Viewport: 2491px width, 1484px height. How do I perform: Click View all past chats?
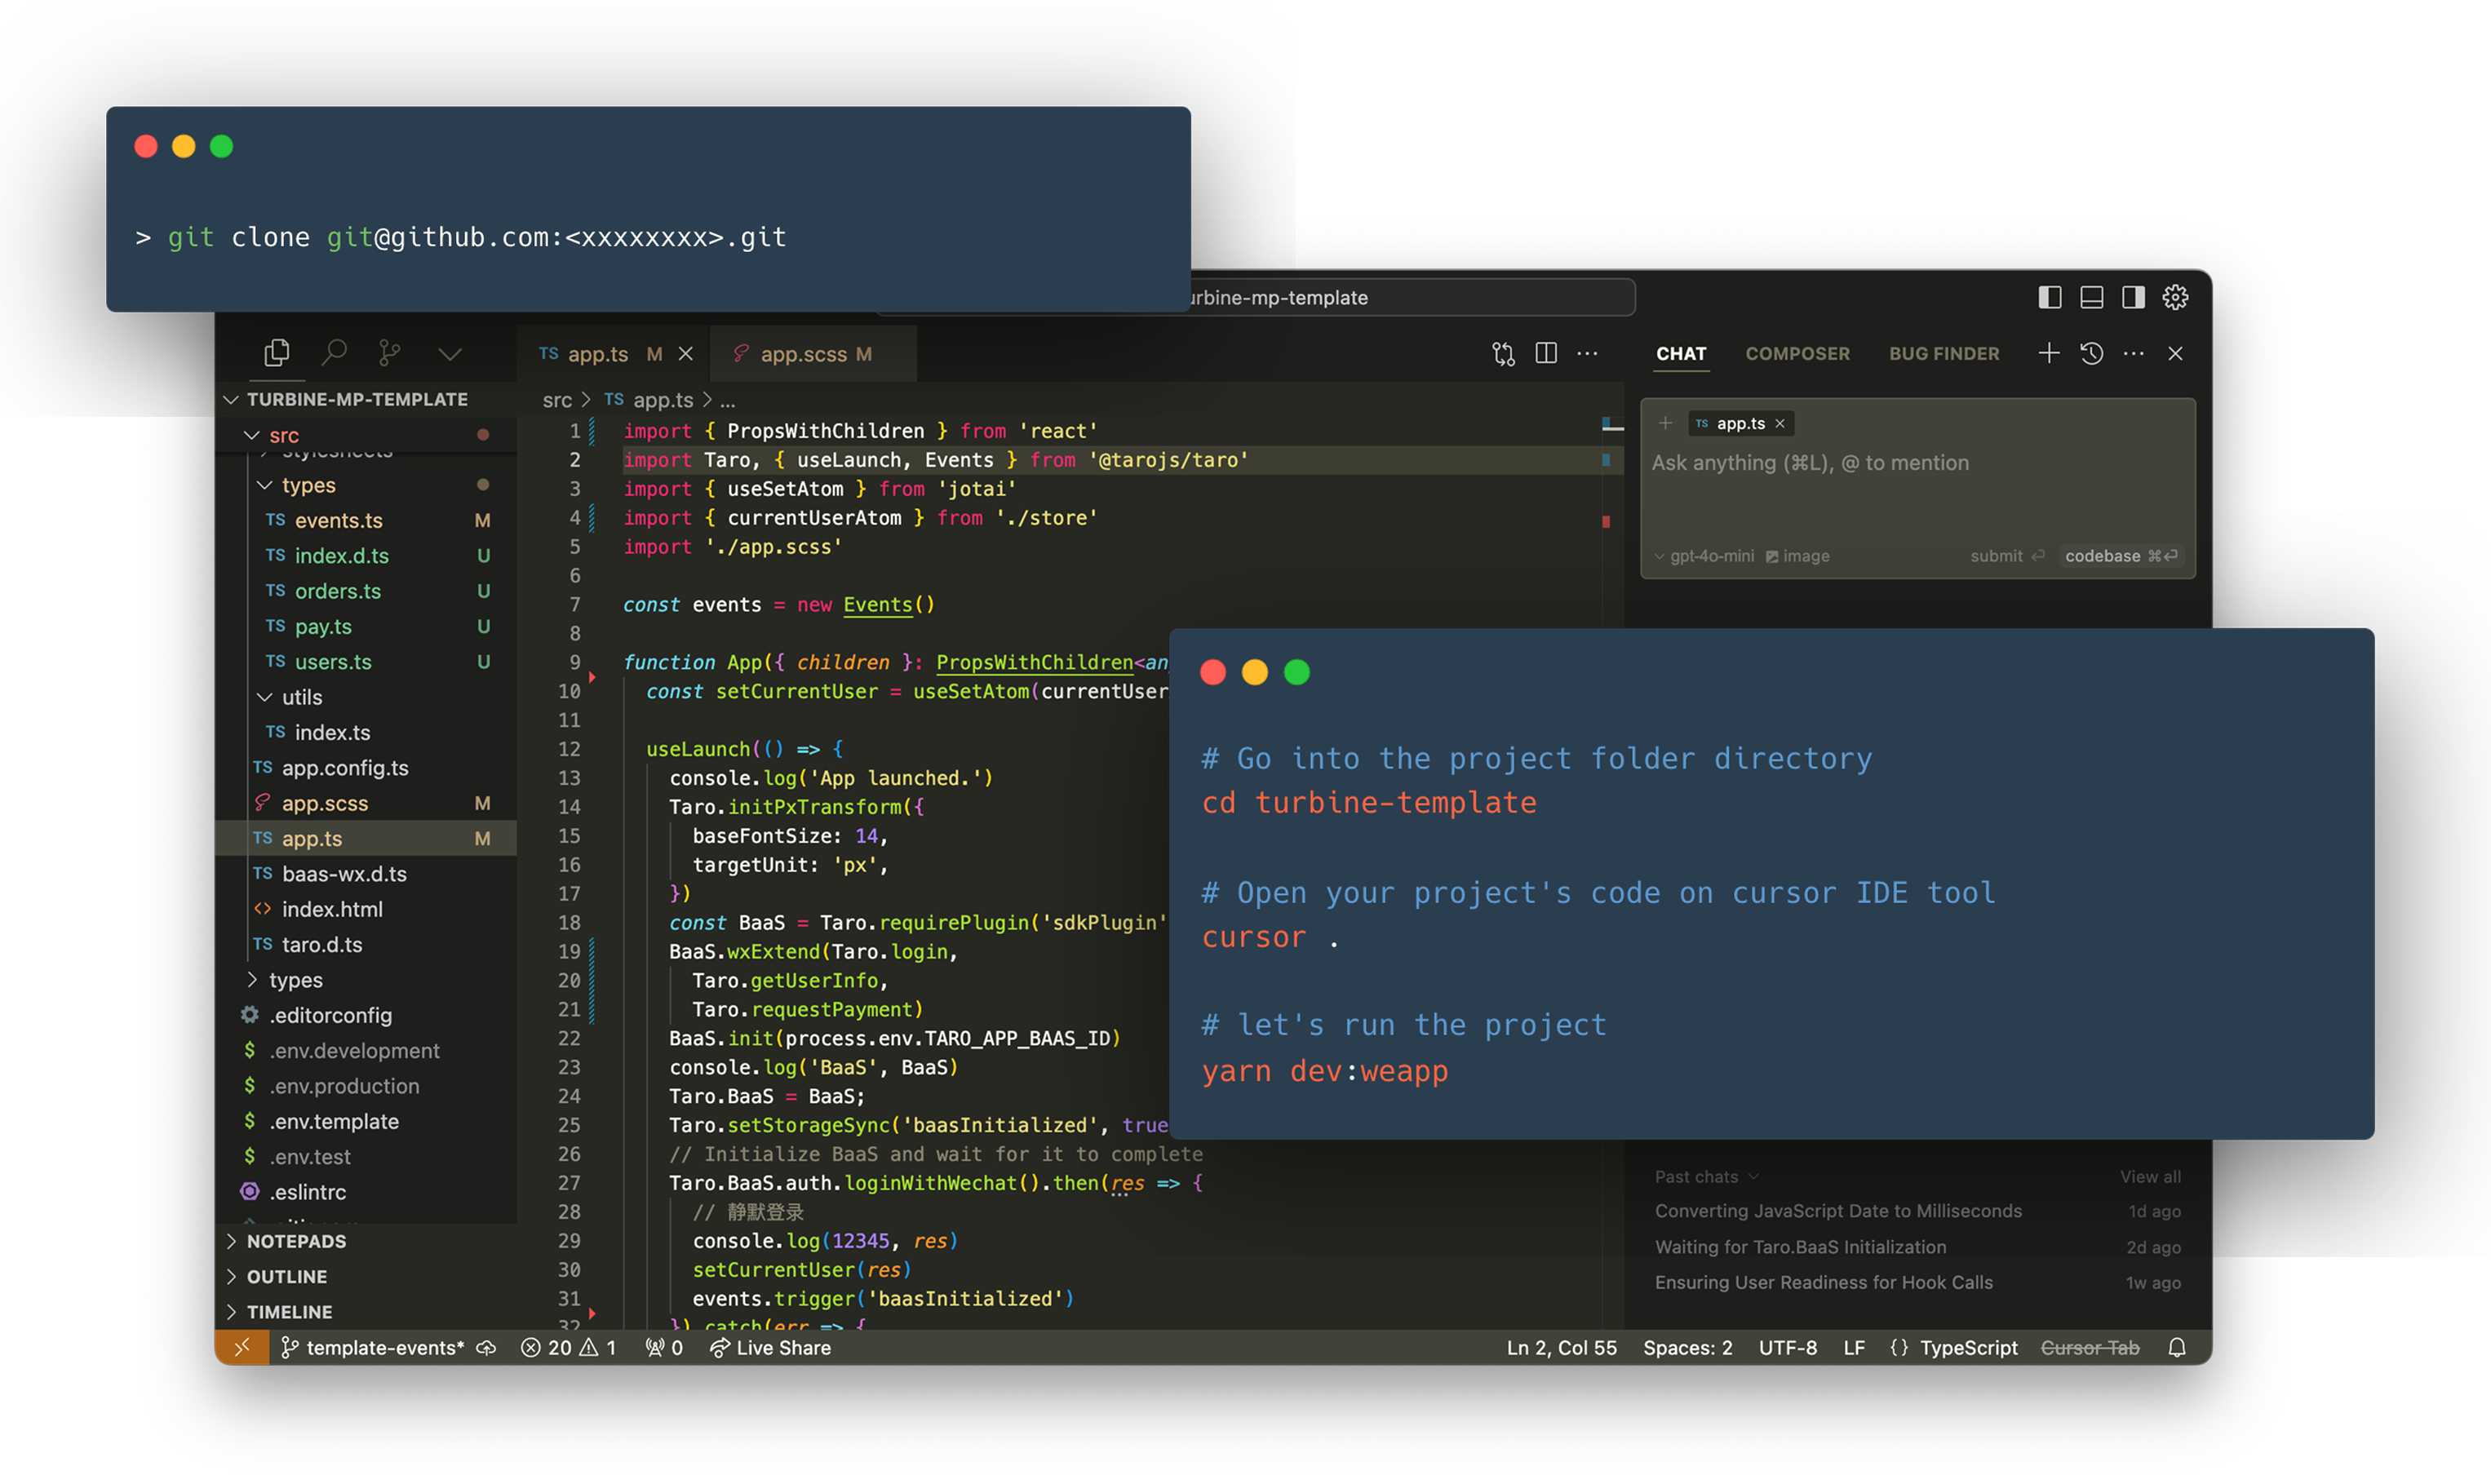click(2150, 1177)
